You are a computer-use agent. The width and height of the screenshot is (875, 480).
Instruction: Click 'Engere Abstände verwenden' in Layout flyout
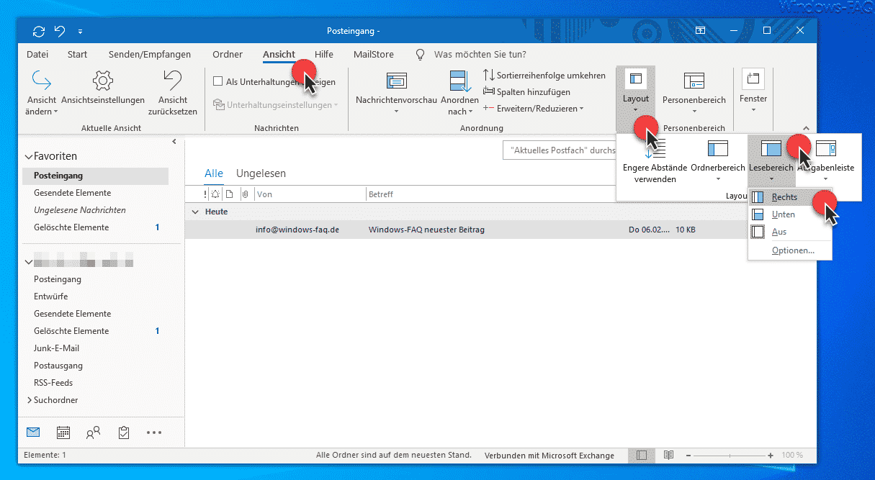coord(655,162)
